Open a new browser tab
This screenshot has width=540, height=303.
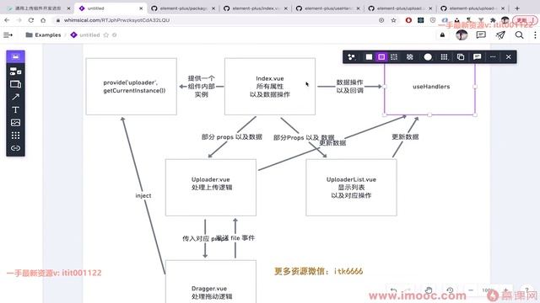pos(517,8)
